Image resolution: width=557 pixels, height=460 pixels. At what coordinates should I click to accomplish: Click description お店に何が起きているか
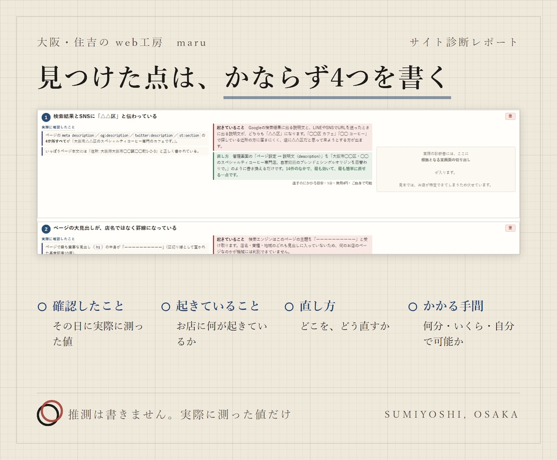coord(222,334)
